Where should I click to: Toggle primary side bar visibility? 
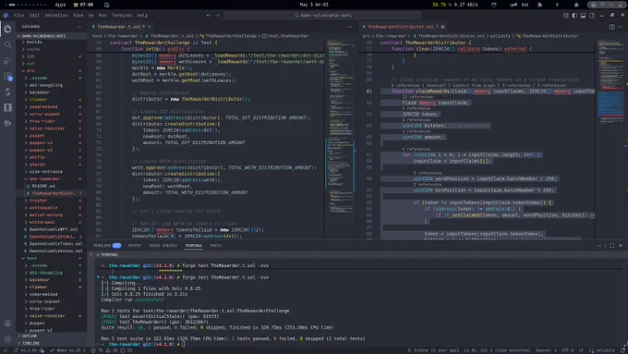pos(574,15)
